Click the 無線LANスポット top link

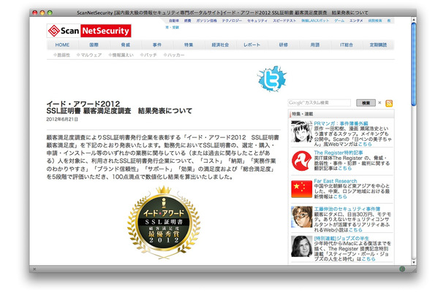point(315,20)
